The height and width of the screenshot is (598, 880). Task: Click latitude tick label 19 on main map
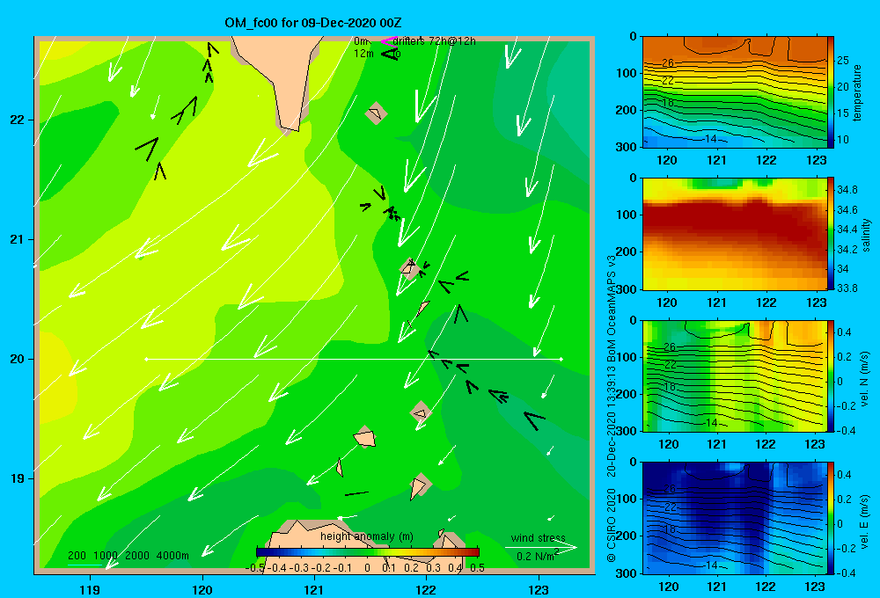tap(17, 478)
